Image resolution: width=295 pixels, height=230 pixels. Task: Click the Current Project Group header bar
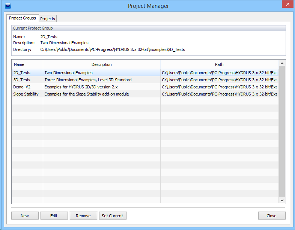click(149, 28)
